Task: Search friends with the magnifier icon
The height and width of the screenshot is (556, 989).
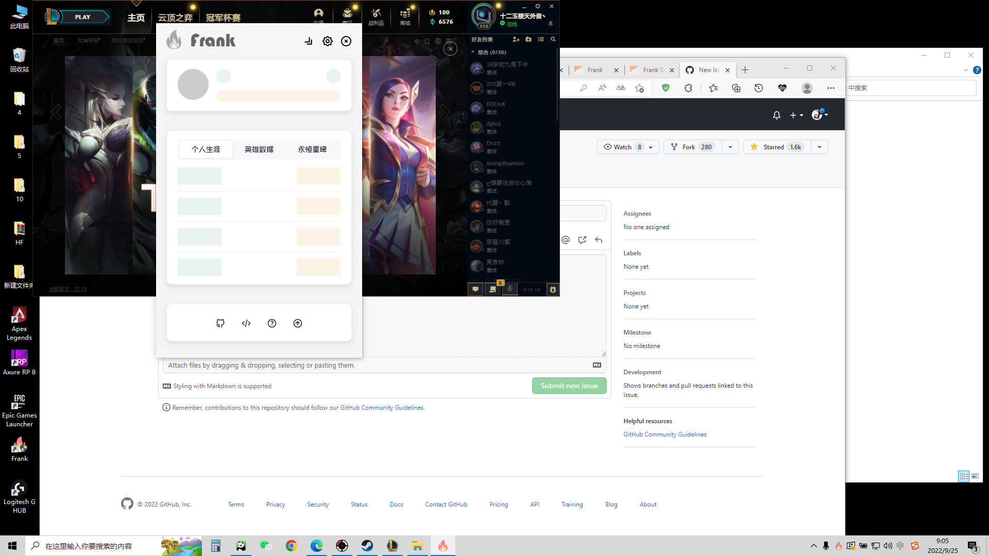Action: 553,39
